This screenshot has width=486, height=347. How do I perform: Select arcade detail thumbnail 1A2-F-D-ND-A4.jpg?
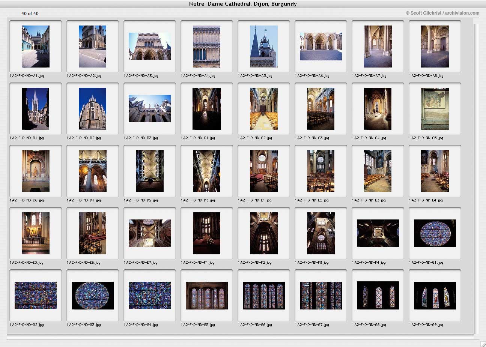click(206, 47)
